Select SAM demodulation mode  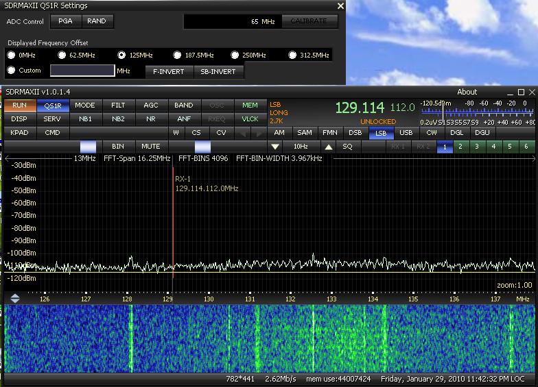(x=305, y=133)
